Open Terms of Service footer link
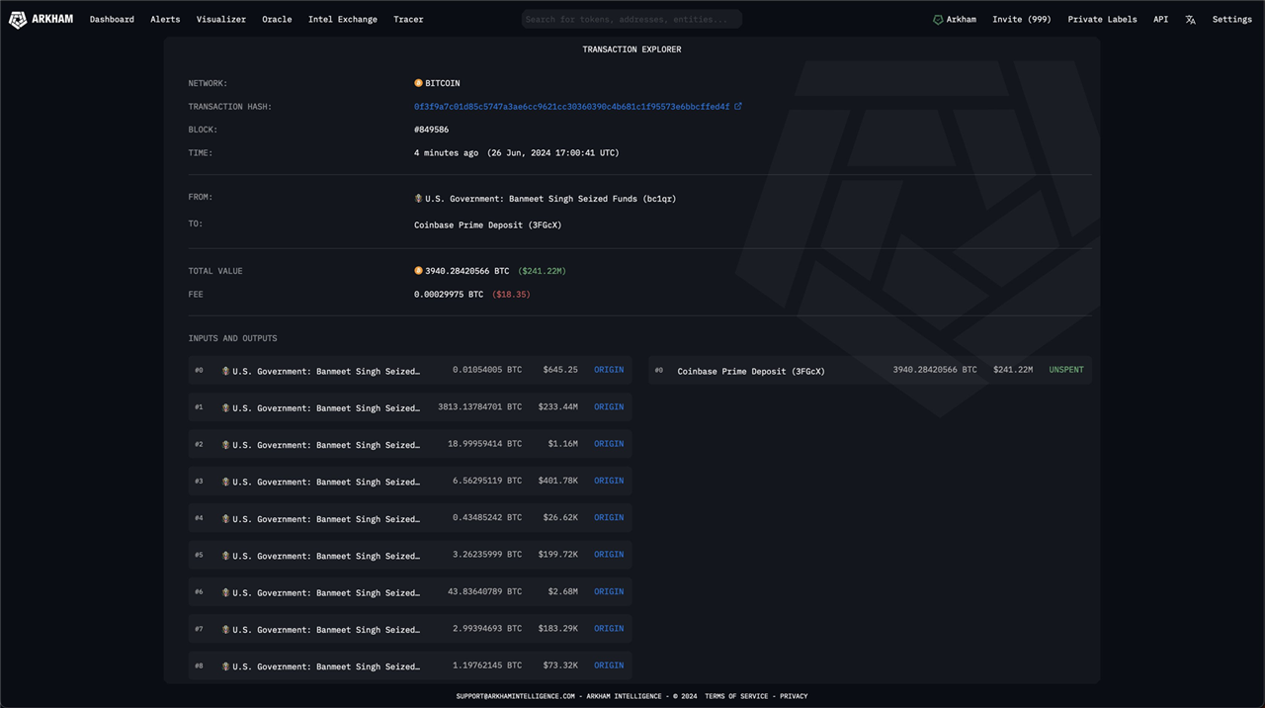Screen dimensions: 1265x708 pos(738,696)
